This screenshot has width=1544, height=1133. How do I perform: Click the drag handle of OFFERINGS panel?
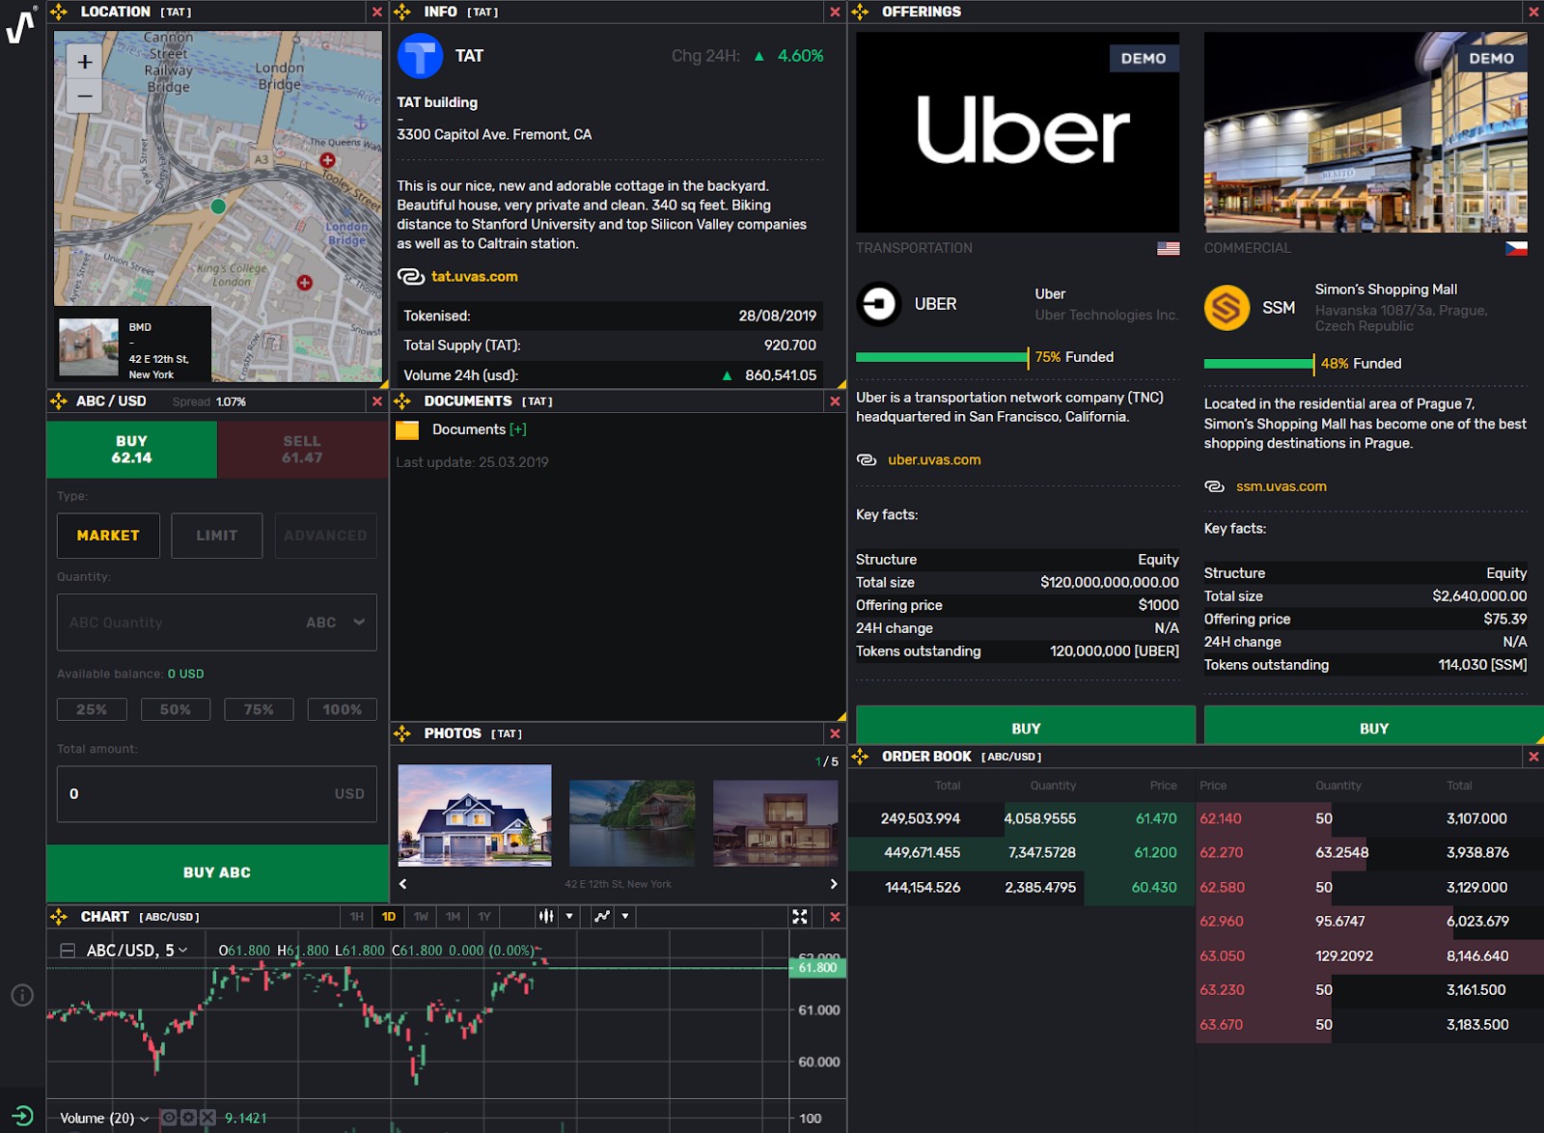[x=860, y=12]
